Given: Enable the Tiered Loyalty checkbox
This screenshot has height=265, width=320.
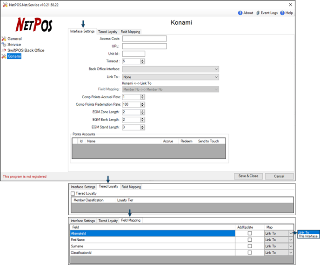Looking at the screenshot, I should coord(73,193).
